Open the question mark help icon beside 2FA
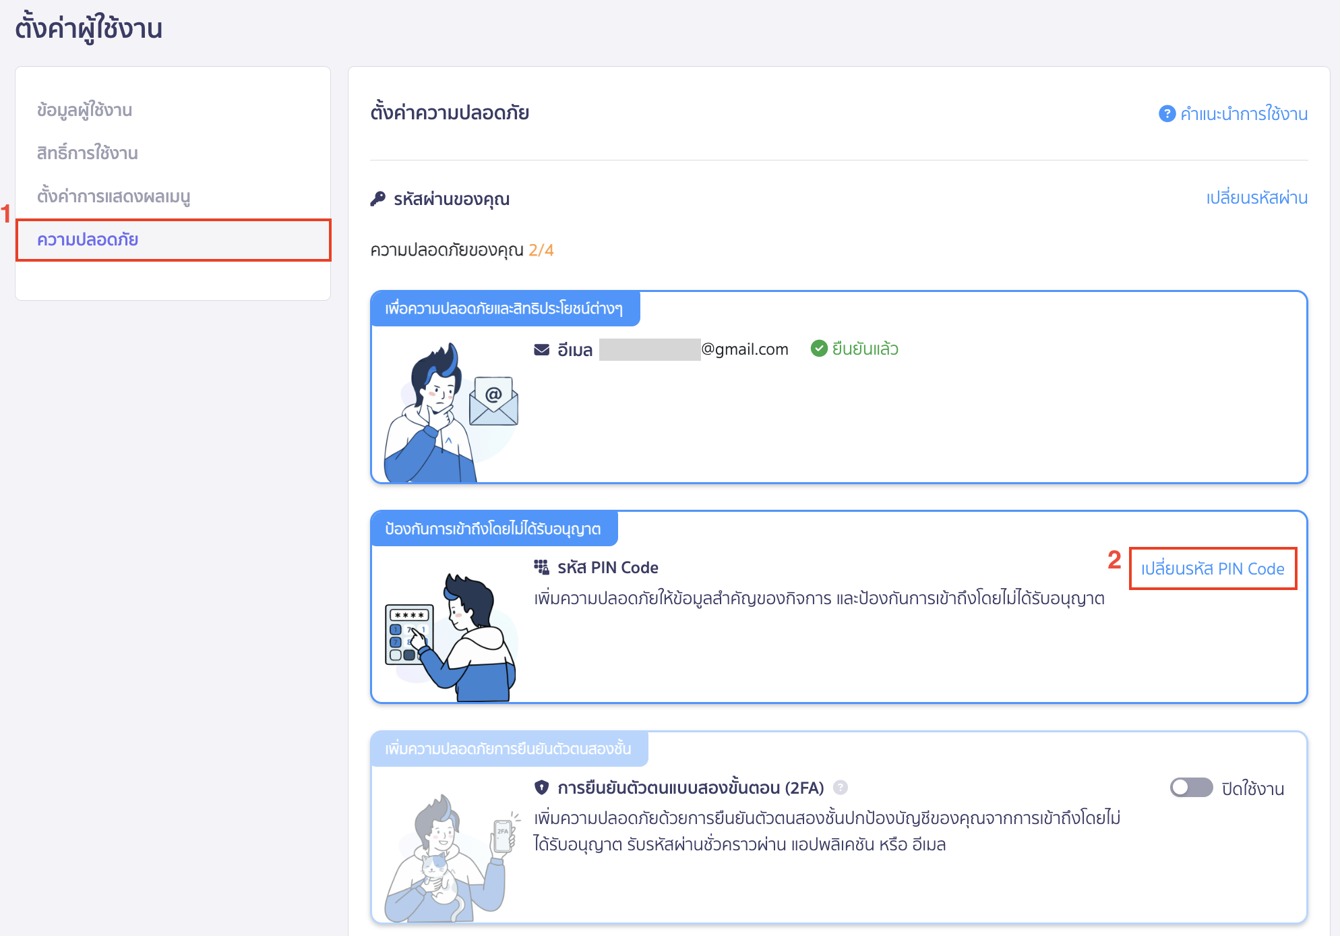The height and width of the screenshot is (936, 1340). point(841,788)
